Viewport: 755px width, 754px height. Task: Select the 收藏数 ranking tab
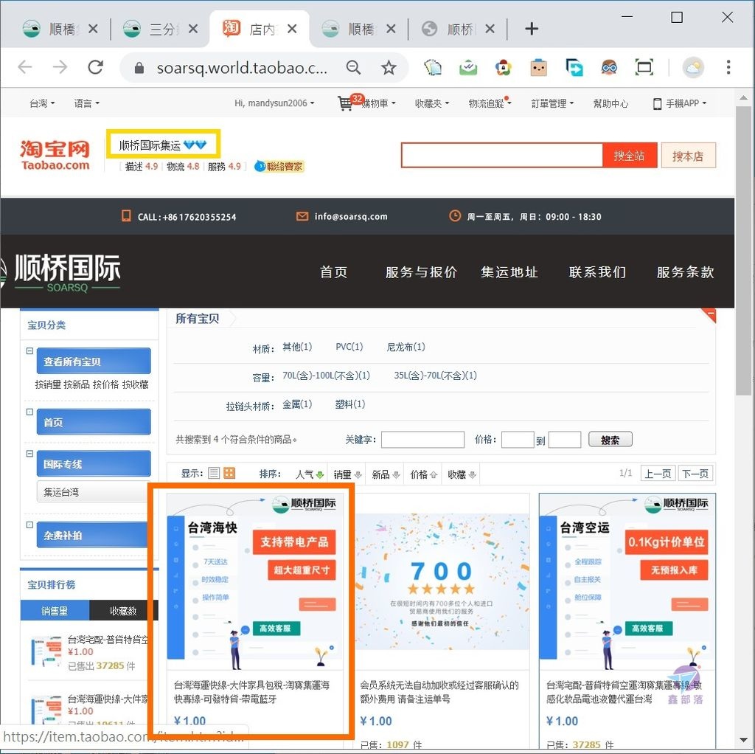click(123, 611)
